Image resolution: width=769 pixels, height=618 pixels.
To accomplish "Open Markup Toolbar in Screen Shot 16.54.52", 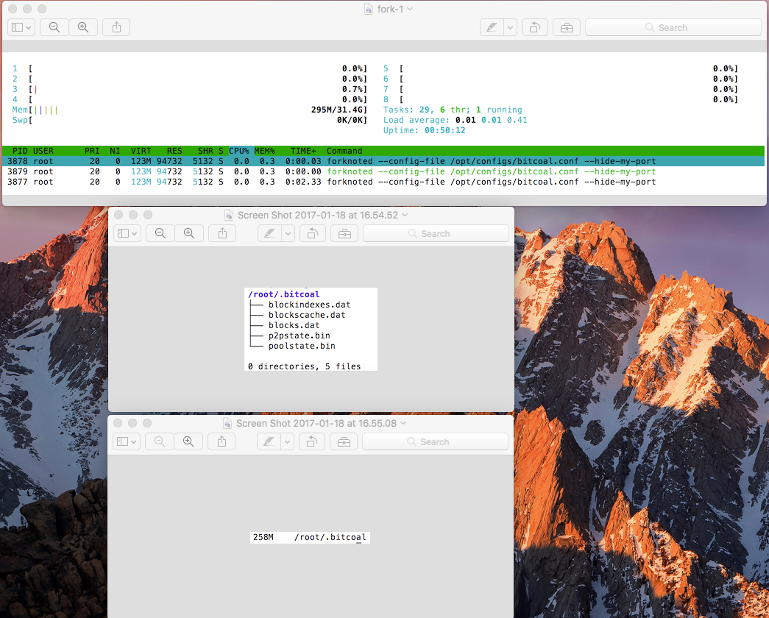I will tap(344, 233).
